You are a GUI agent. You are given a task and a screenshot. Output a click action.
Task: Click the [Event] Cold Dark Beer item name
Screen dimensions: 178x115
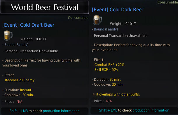pos(118,10)
